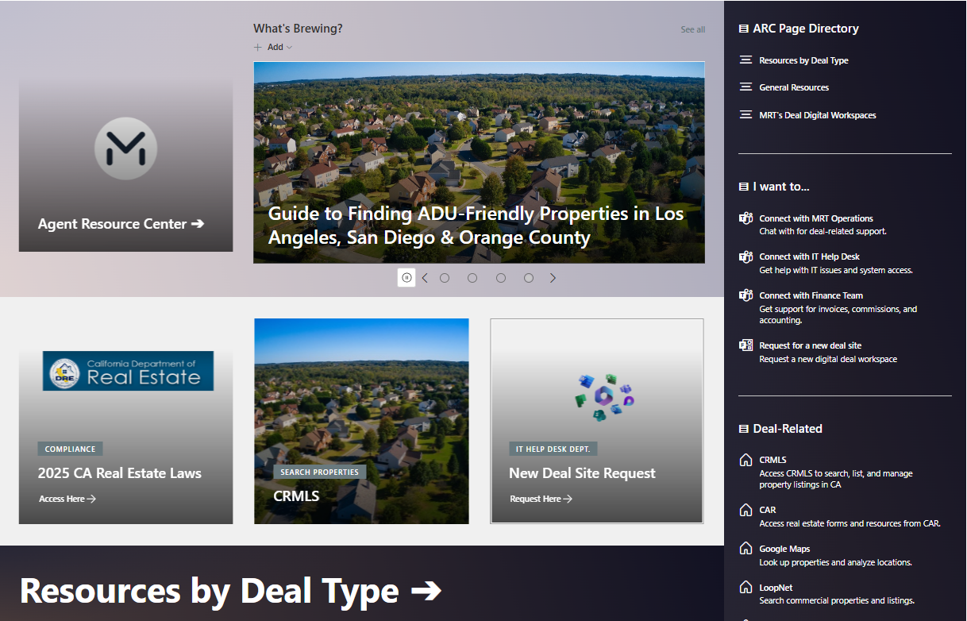Click the SEARCH PROPERTIES tag label
The width and height of the screenshot is (967, 621).
(x=319, y=472)
